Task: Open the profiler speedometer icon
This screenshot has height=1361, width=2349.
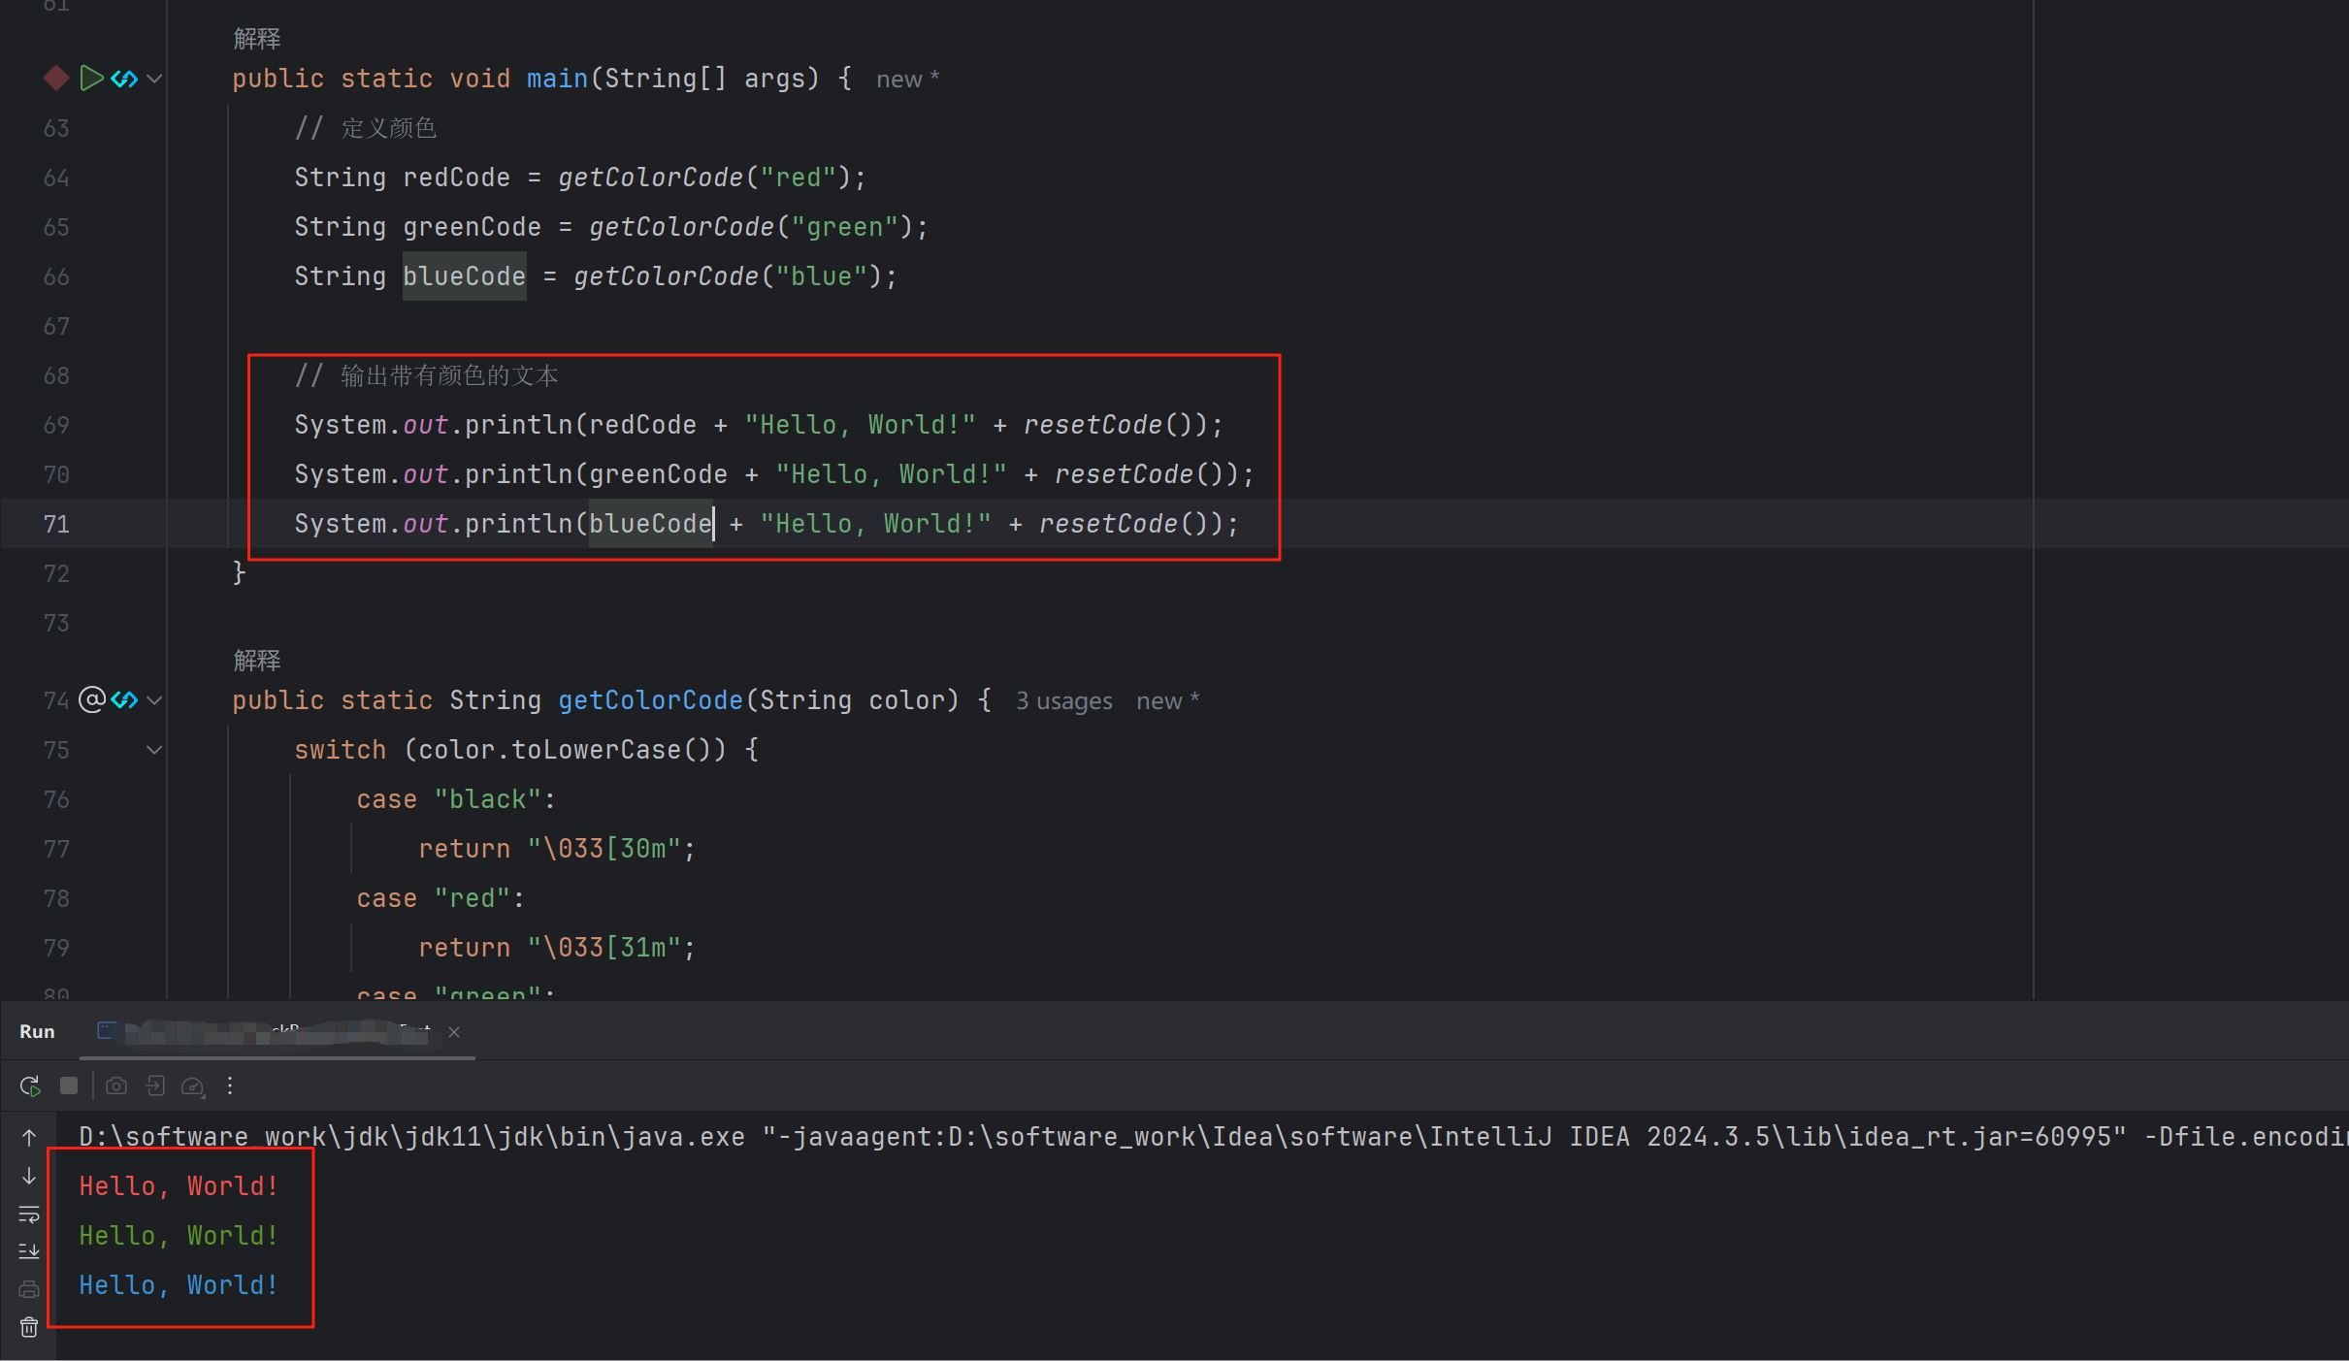Action: [x=193, y=1086]
